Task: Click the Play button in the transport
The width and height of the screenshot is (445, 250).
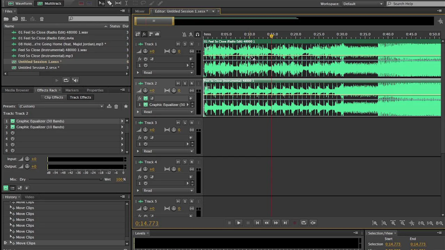Action: 238,223
